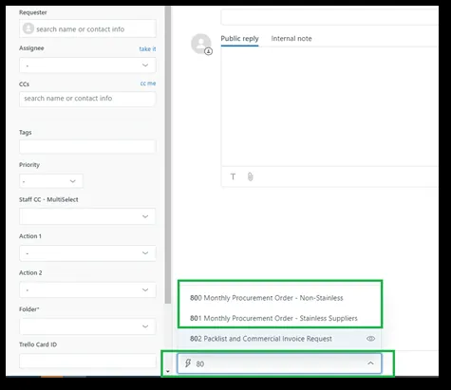
Task: Click the Tags input field
Action: (x=87, y=147)
